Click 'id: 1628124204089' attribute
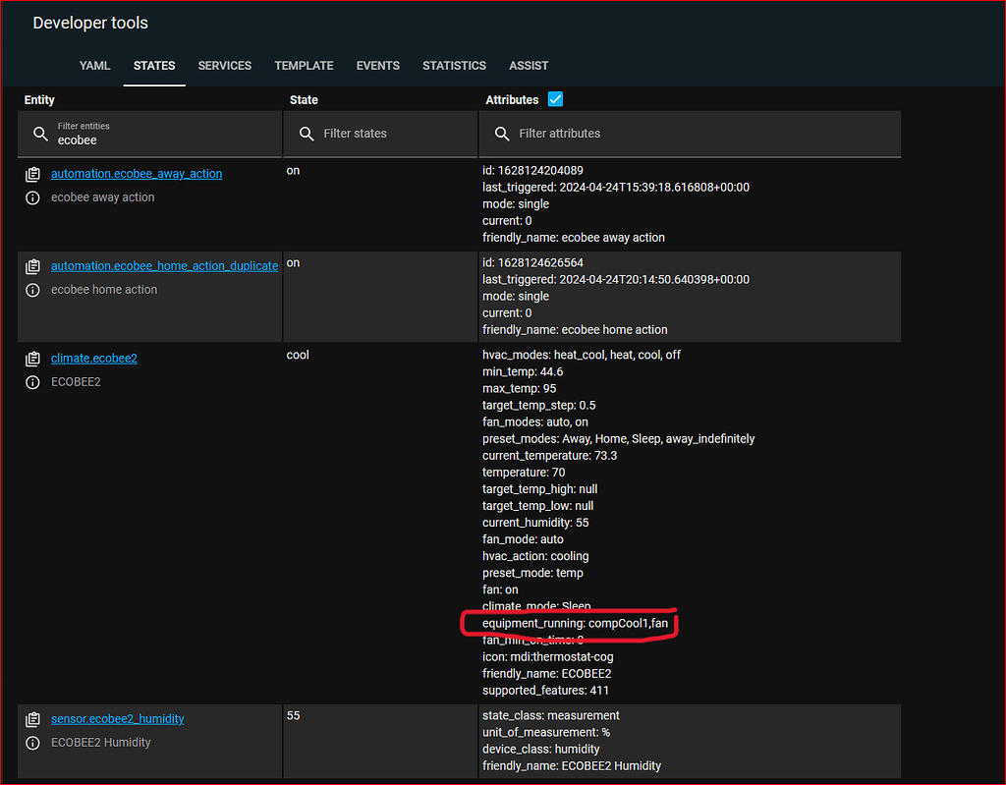 click(x=532, y=171)
